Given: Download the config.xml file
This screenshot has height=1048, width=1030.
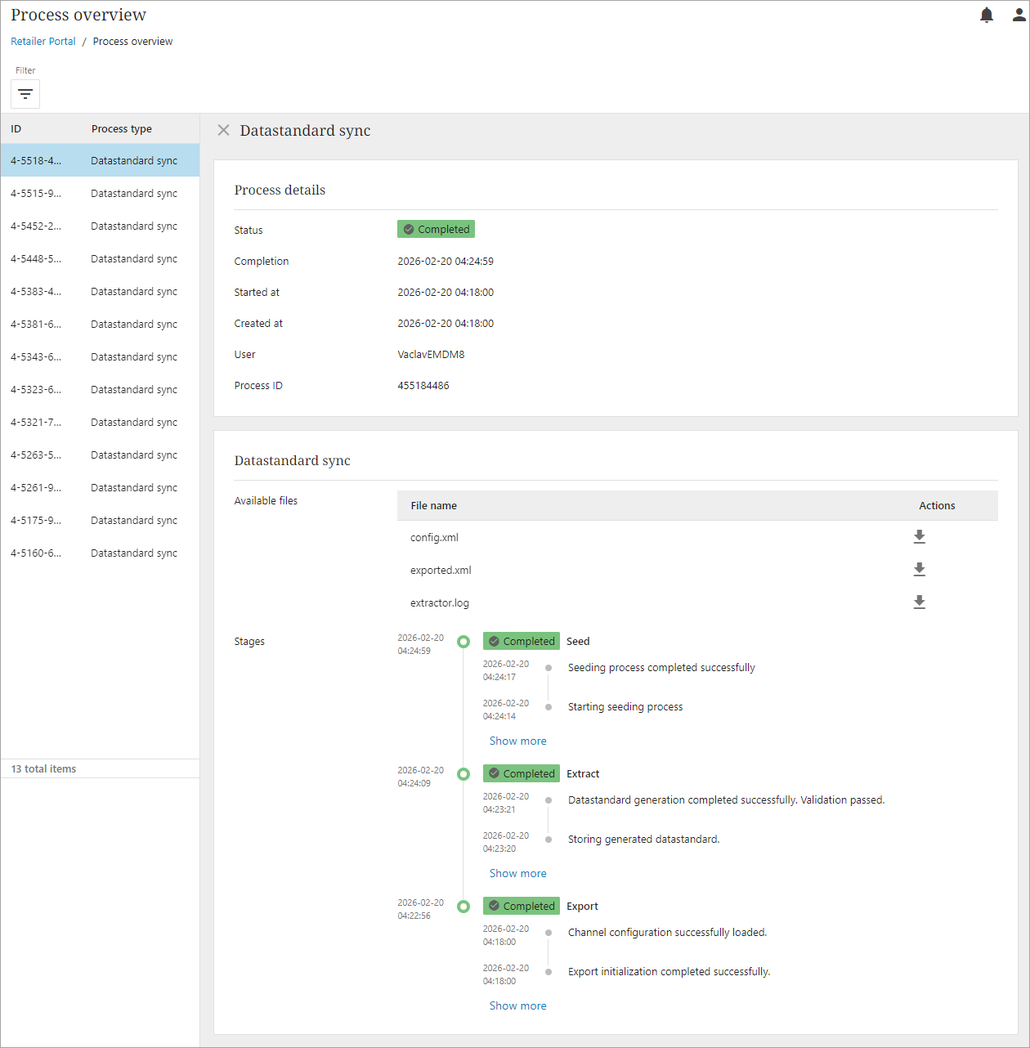Looking at the screenshot, I should coord(919,537).
